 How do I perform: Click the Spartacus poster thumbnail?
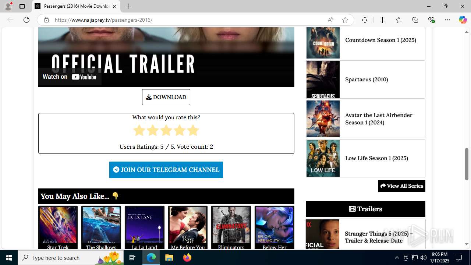[x=323, y=79]
